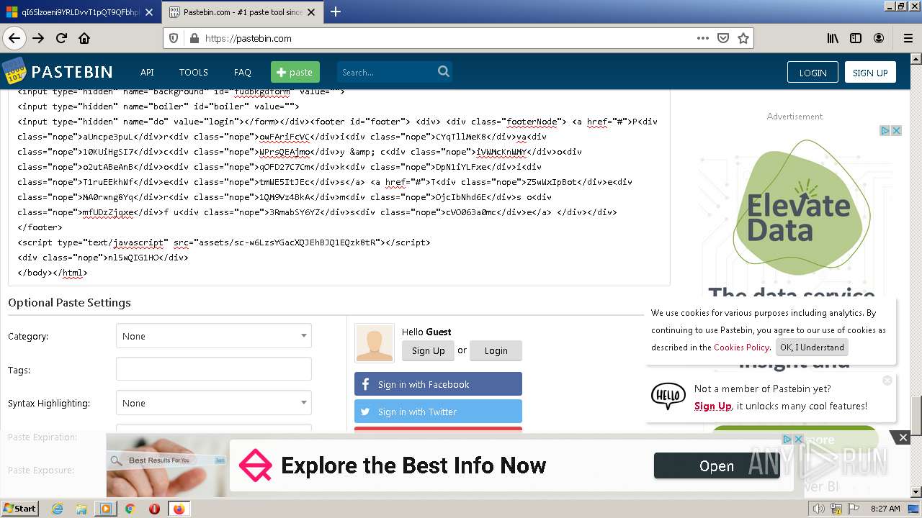Open the TOOLS menu item
Viewport: 922px width, 518px height.
click(193, 72)
